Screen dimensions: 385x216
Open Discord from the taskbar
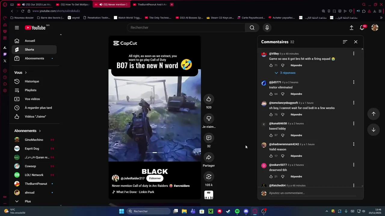(246, 211)
